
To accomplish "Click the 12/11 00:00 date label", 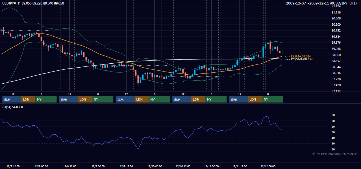I will [x=211, y=166].
